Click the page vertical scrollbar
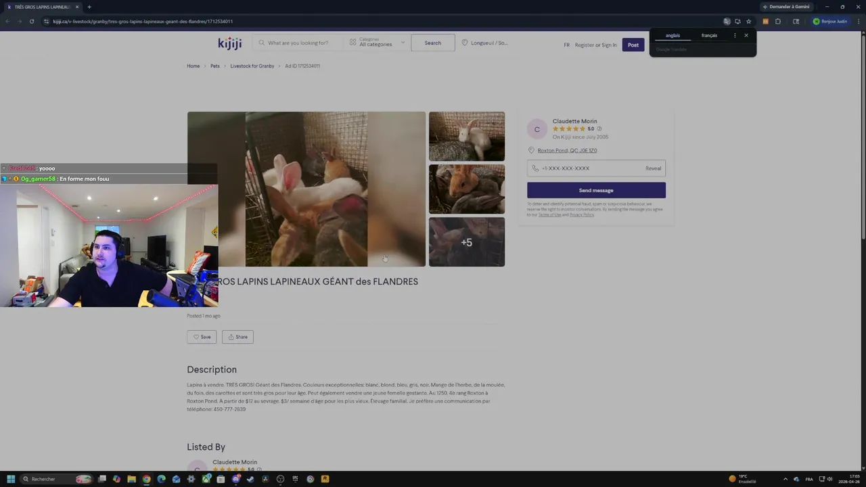 coord(863,135)
